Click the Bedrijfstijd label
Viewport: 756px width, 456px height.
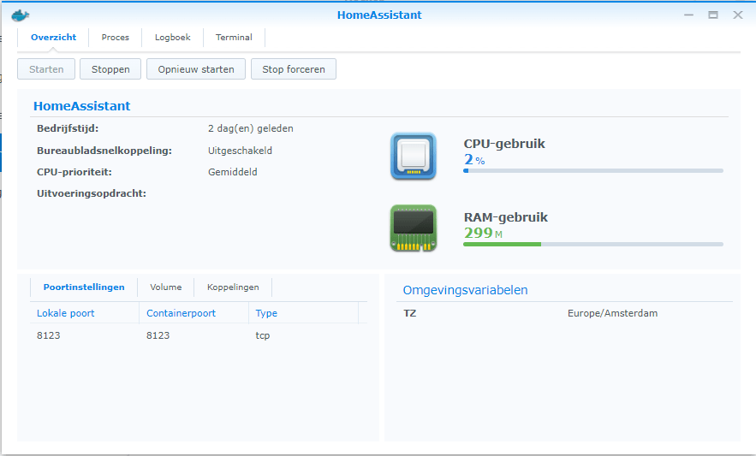pyautogui.click(x=68, y=128)
